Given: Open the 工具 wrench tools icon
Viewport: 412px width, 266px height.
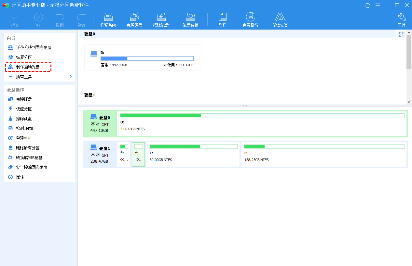Looking at the screenshot, I should click(x=402, y=20).
